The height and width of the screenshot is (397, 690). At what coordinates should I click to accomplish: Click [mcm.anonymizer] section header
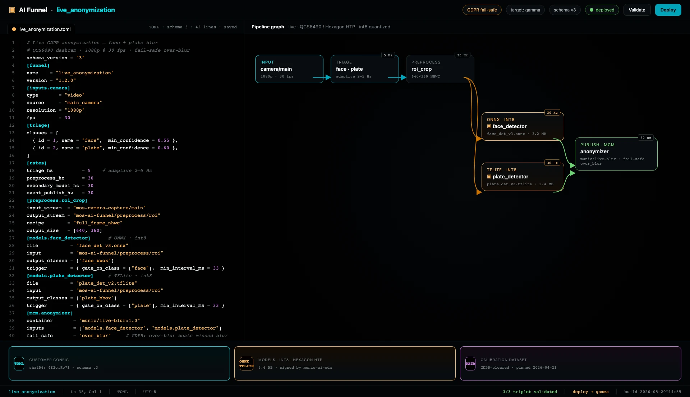pos(50,313)
